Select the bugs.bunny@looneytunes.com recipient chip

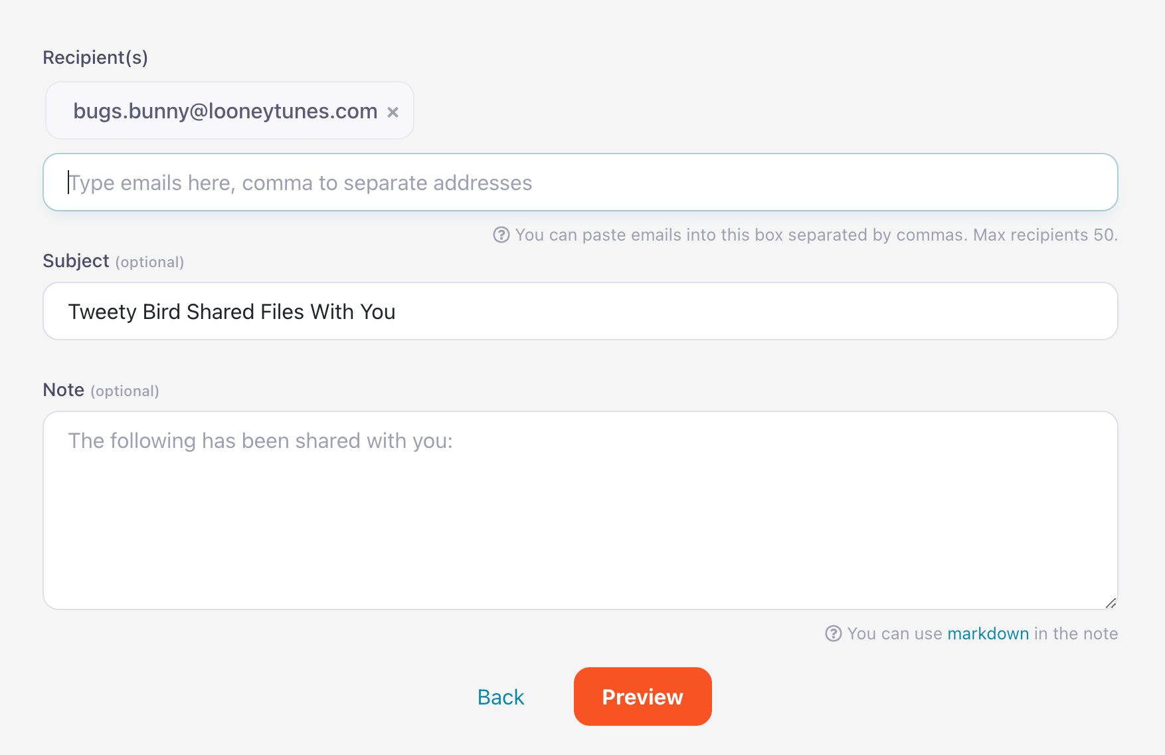224,111
